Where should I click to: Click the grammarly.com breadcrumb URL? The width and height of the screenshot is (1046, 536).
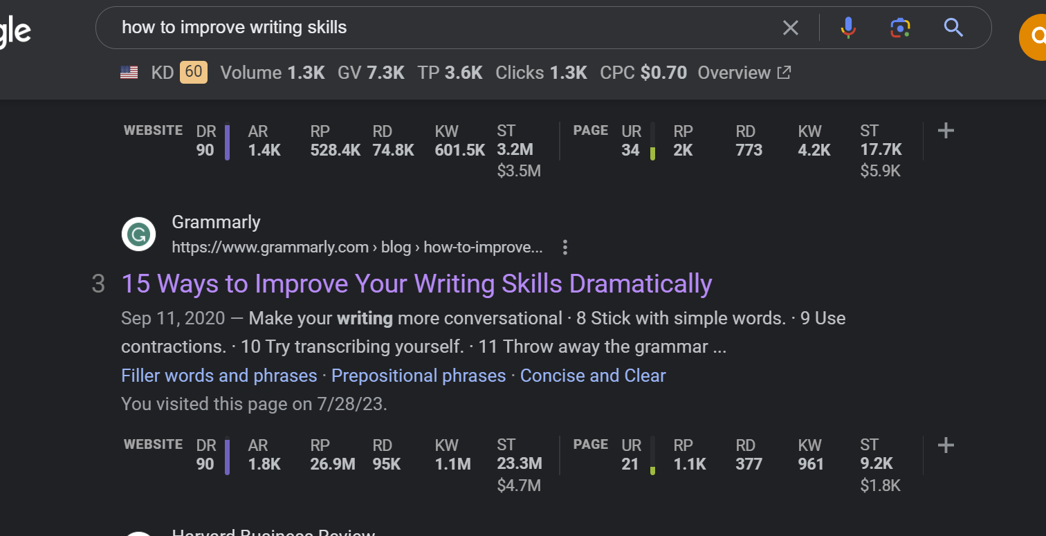[x=357, y=247]
